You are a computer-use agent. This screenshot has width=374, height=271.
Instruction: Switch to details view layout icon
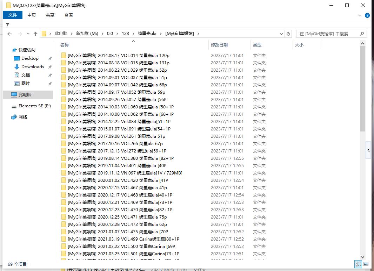point(358,264)
